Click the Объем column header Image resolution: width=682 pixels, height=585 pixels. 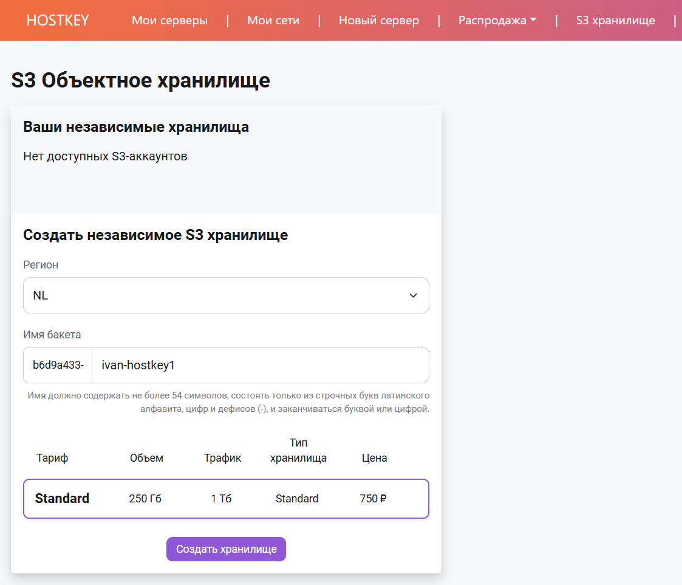coord(146,458)
